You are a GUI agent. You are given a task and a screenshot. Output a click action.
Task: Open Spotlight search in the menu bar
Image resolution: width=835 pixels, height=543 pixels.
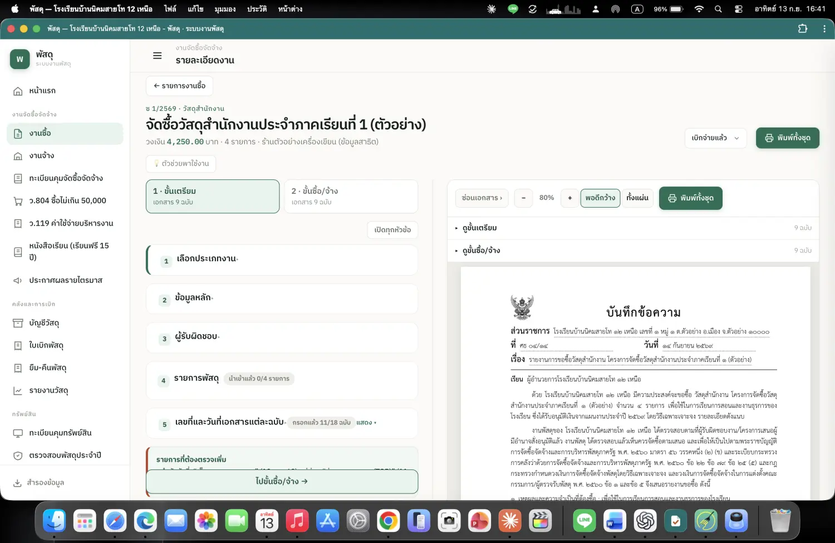tap(718, 9)
